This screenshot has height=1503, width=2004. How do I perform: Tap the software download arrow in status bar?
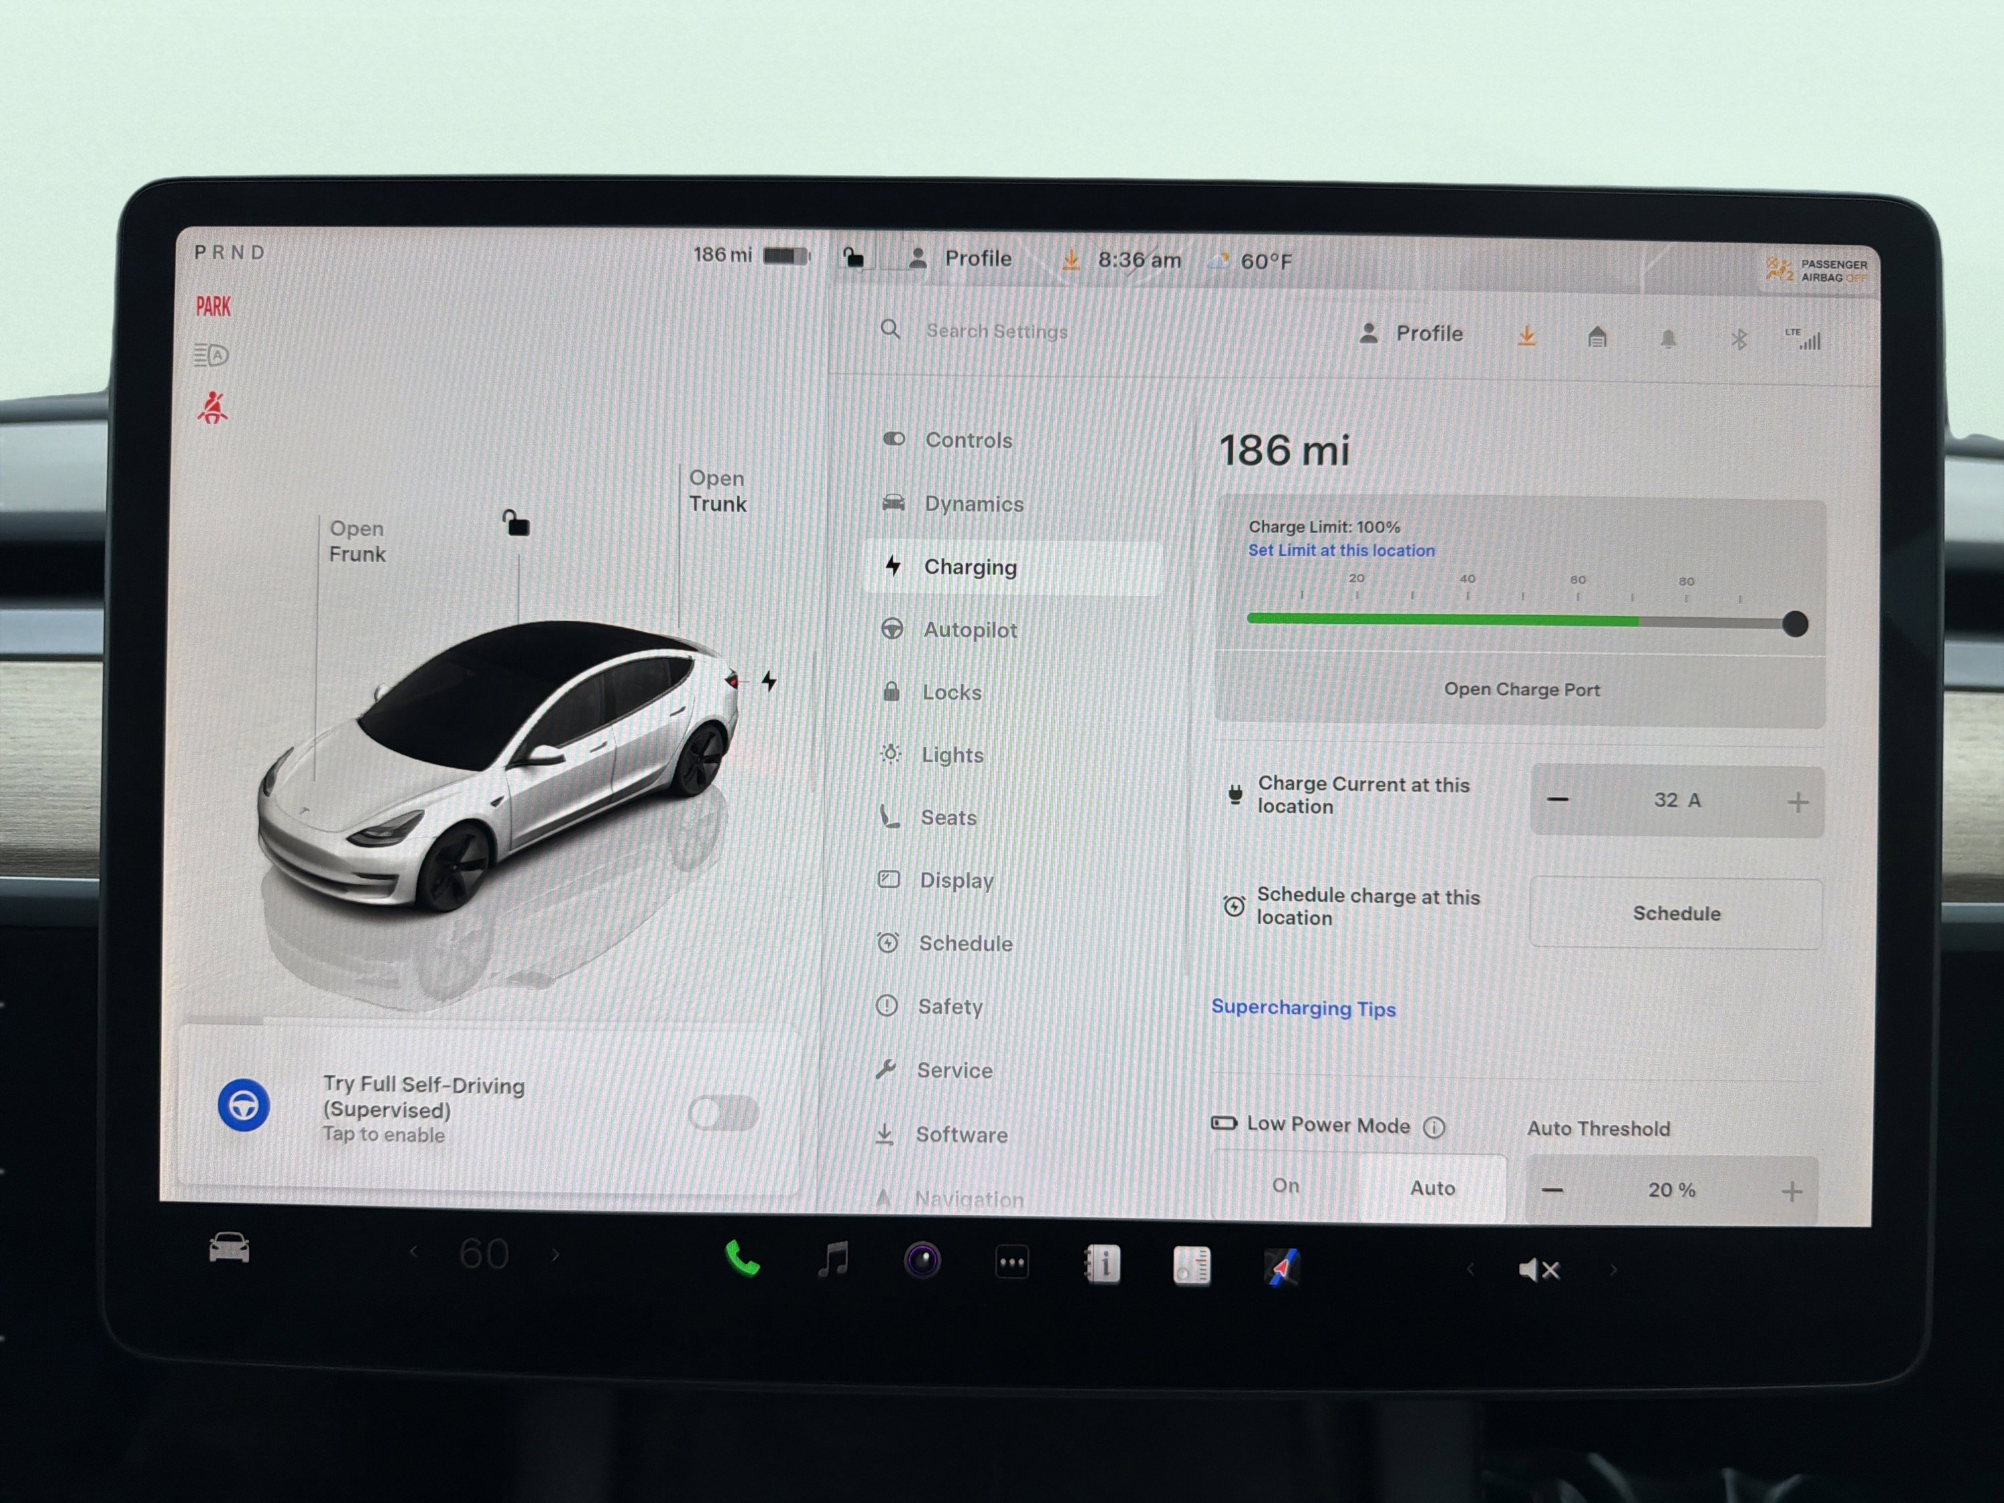pyautogui.click(x=1070, y=260)
